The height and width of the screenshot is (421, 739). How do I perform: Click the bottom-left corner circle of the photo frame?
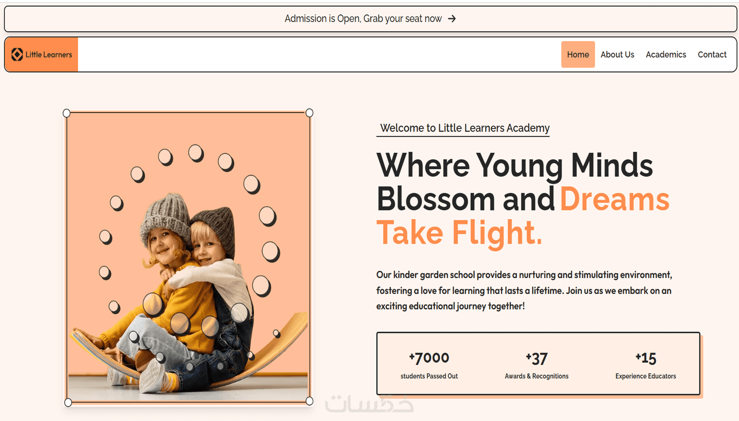coord(68,402)
